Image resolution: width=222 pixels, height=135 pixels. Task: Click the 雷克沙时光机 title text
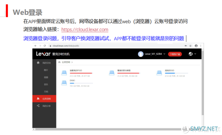click(x=61, y=54)
